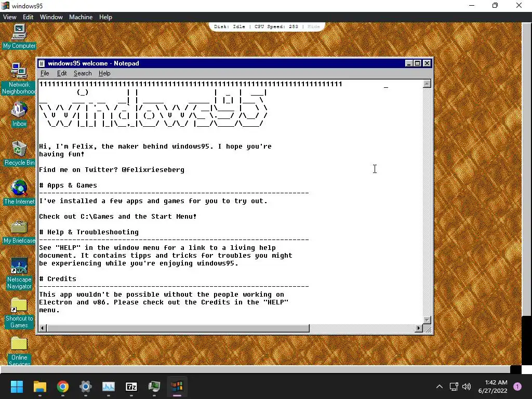The image size is (532, 399).
Task: Click the Notepad horizontal scrollbar thumb
Action: click(178, 328)
